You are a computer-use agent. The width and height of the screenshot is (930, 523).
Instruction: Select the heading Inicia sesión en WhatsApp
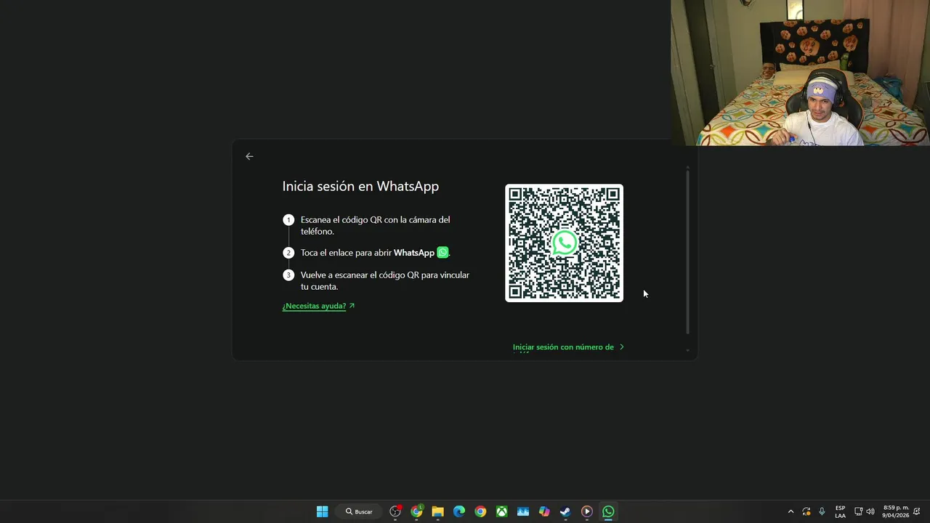pyautogui.click(x=360, y=186)
